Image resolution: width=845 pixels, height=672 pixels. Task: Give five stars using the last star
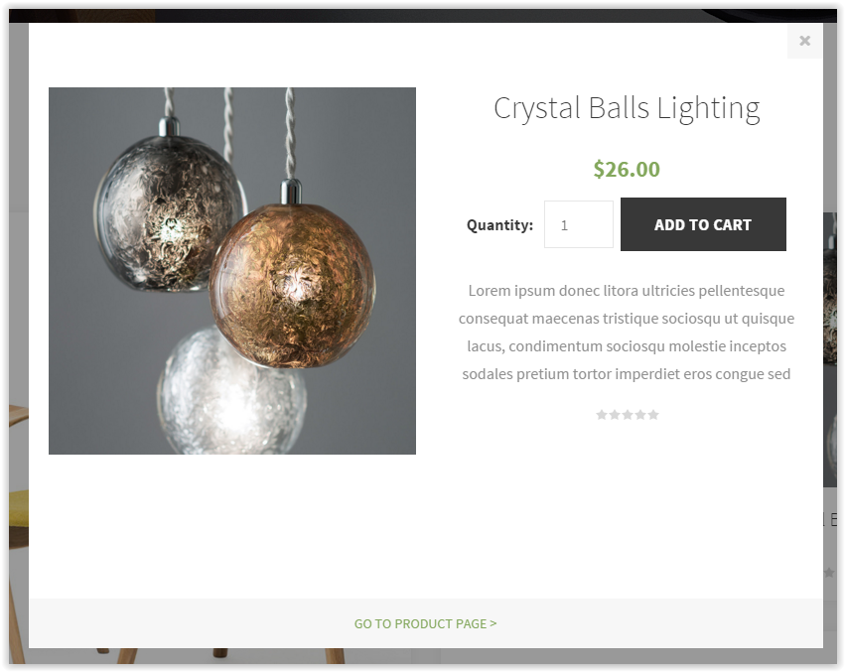(x=653, y=414)
